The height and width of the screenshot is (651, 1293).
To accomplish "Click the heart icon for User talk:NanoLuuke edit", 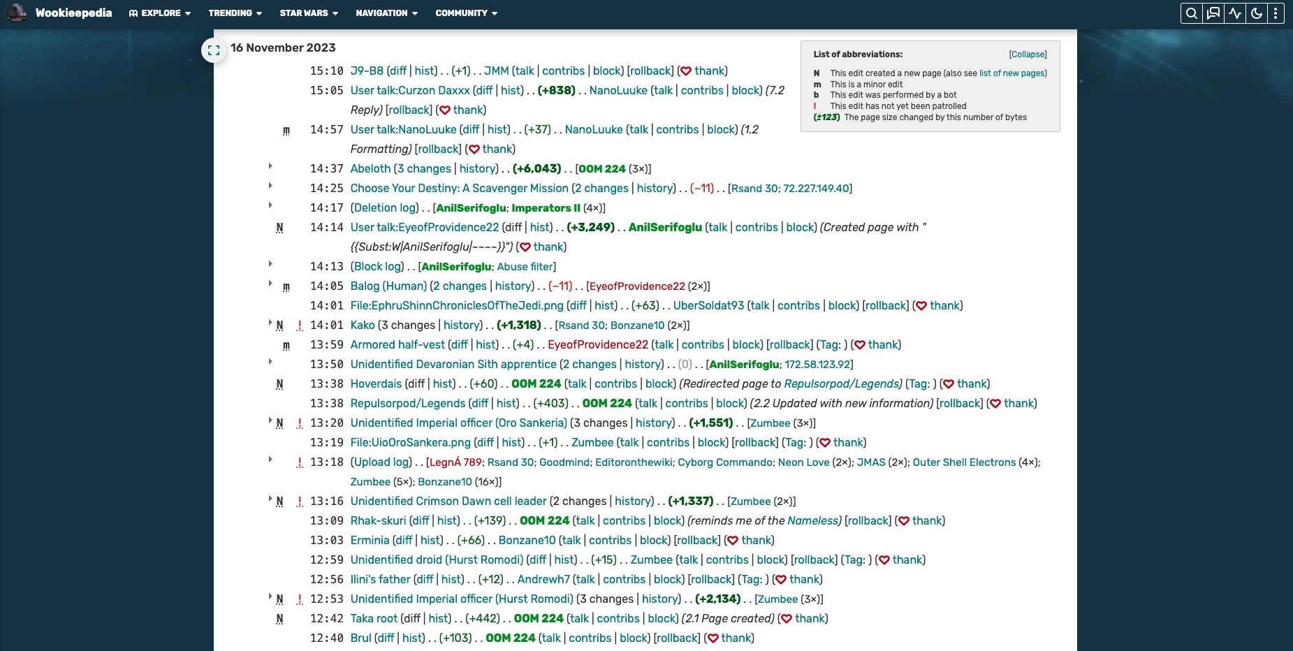I will [x=474, y=149].
